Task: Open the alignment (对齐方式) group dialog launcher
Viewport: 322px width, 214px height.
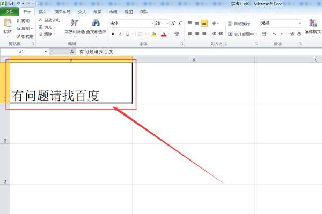Action: point(256,44)
